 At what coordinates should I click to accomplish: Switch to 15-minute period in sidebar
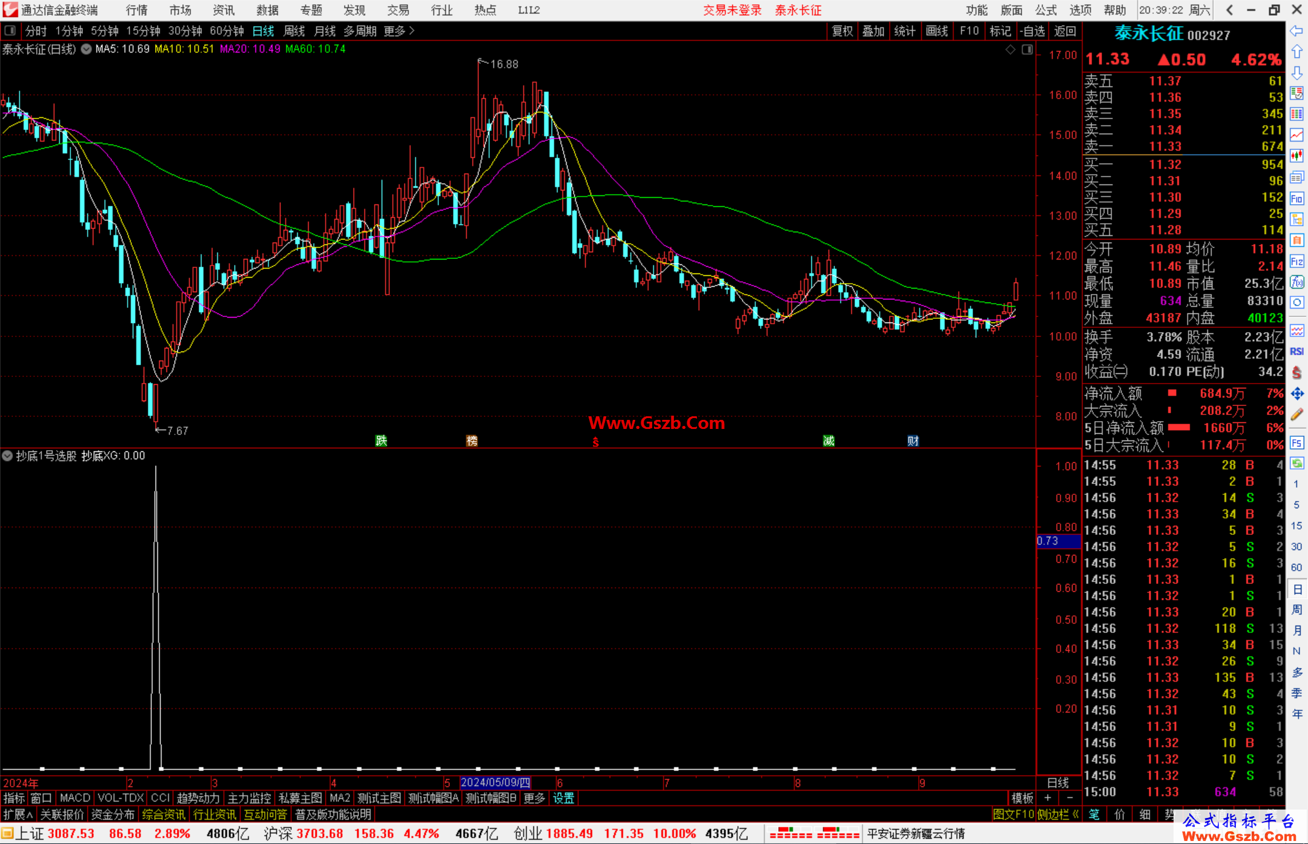pos(1296,526)
